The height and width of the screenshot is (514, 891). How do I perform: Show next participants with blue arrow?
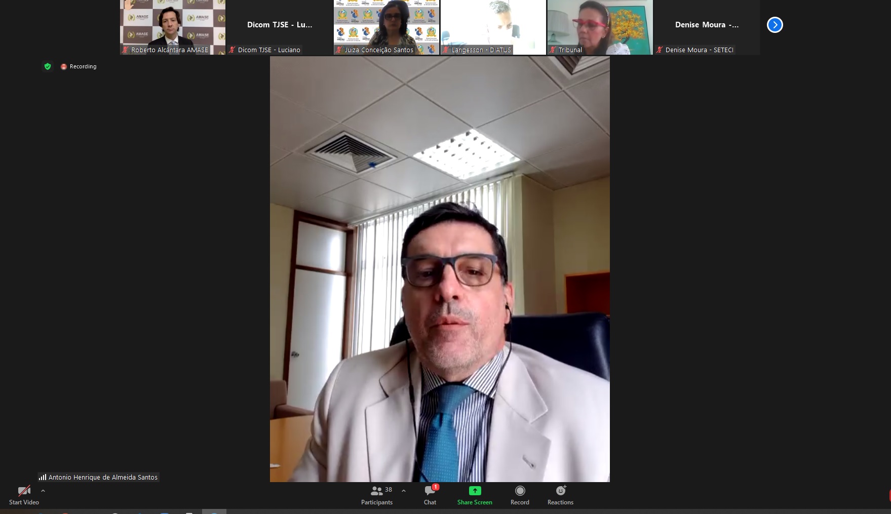pyautogui.click(x=774, y=25)
